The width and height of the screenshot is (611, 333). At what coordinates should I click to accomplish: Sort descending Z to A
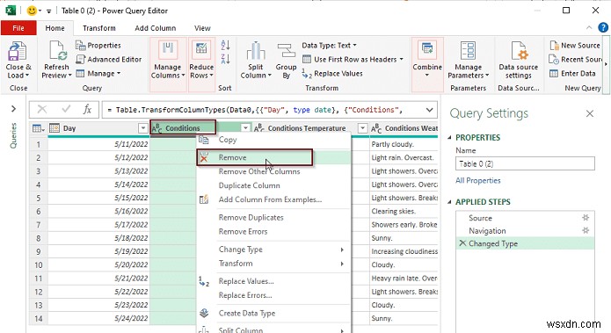225,59
